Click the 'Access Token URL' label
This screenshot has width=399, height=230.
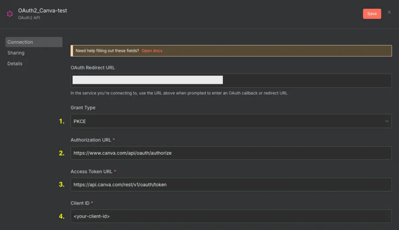tap(91, 172)
